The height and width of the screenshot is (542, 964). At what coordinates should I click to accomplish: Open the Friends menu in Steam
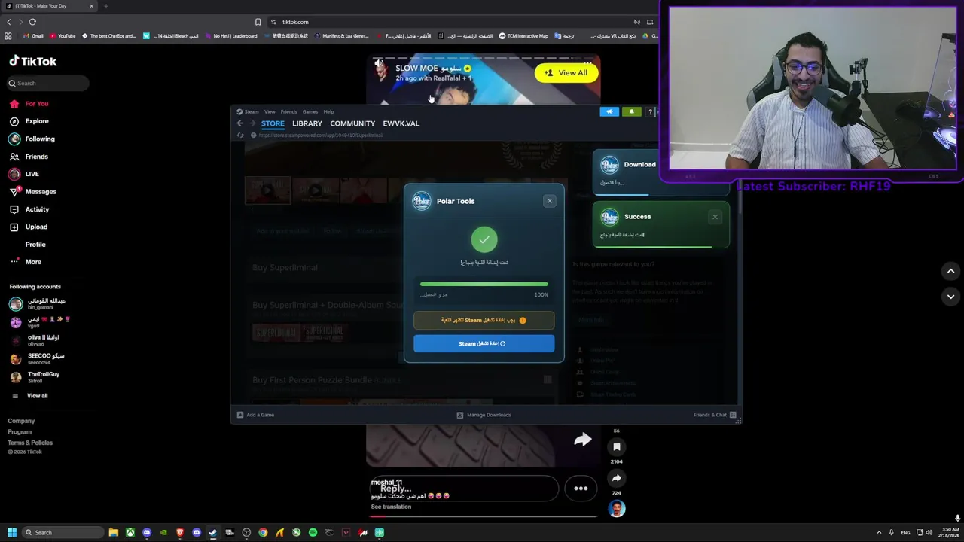point(288,112)
